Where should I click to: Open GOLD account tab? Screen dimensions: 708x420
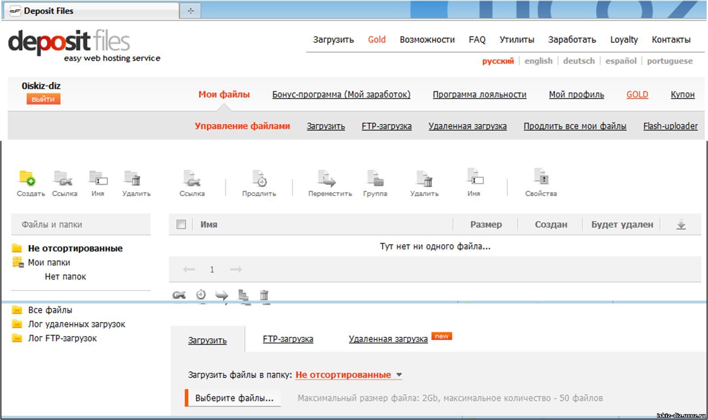pyautogui.click(x=637, y=95)
